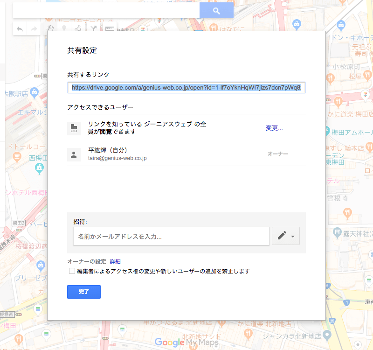Click the shrine icon beside 露天神社

point(337,232)
